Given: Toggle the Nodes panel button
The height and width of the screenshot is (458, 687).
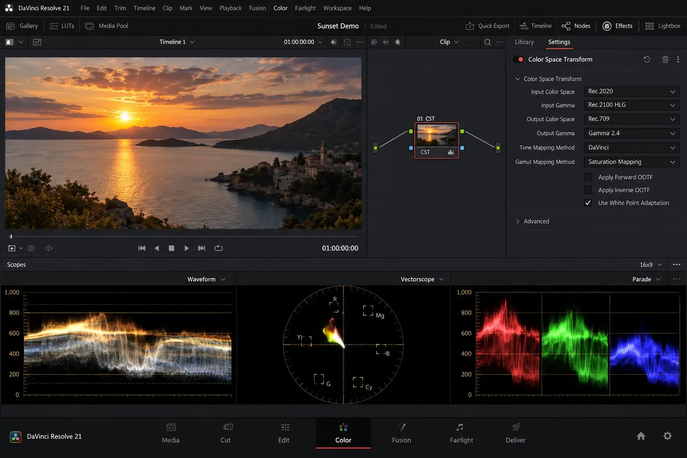Looking at the screenshot, I should [x=576, y=26].
